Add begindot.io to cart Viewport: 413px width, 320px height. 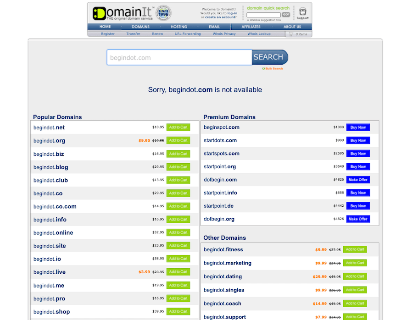coord(179,259)
